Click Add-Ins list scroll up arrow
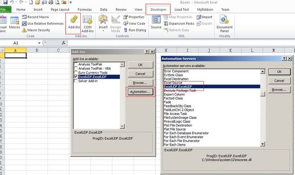The height and width of the screenshot is (175, 295). click(x=122, y=65)
